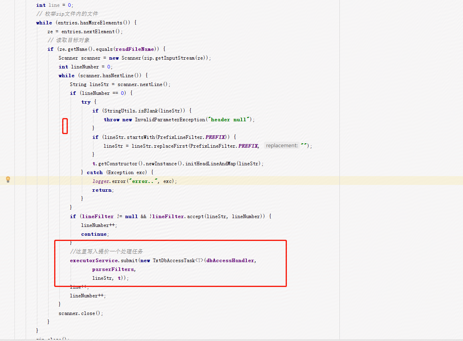Click 'lineStr, t));' argument line
This screenshot has width=463, height=341.
pos(110,278)
